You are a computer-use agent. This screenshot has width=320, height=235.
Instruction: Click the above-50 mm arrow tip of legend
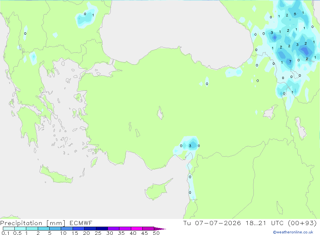pyautogui.click(x=160, y=229)
